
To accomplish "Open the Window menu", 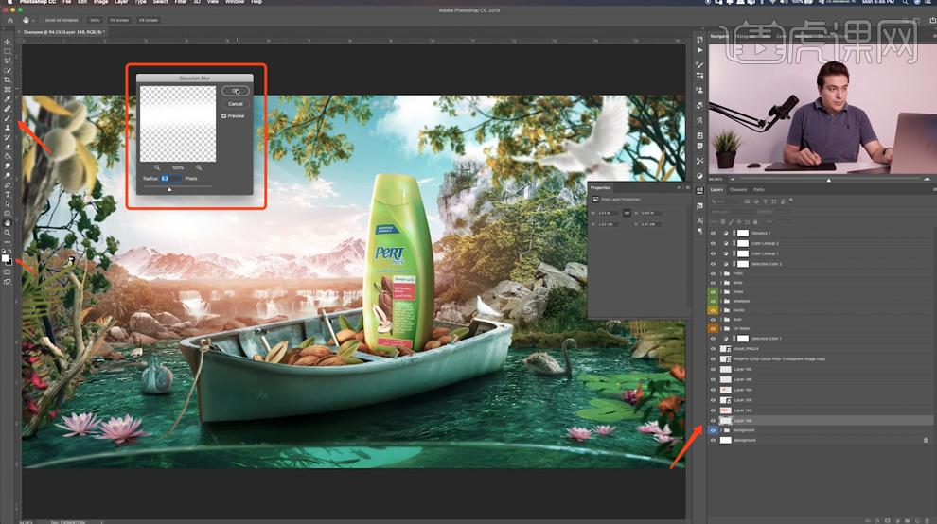I will (x=235, y=3).
